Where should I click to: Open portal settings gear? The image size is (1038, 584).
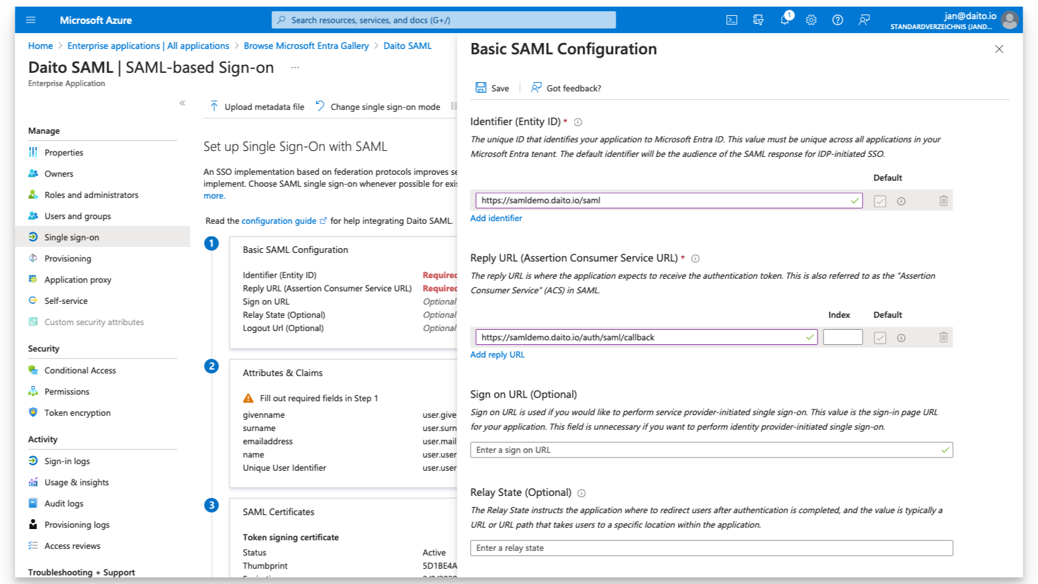(811, 20)
